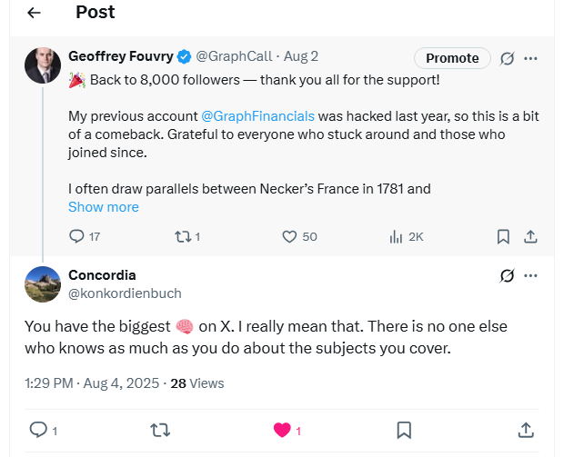Expand post with Show more
Image resolution: width=574 pixels, height=457 pixels.
point(104,207)
